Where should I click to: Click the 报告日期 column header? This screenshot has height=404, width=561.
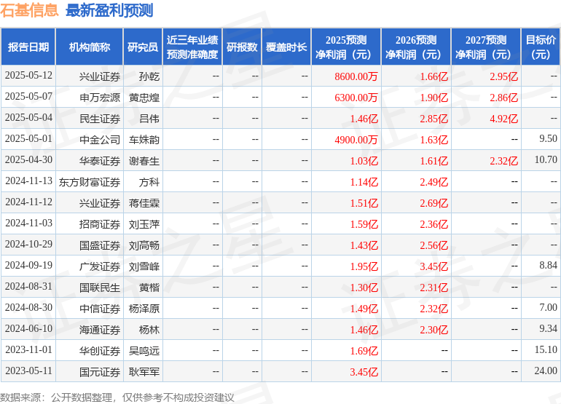click(x=28, y=47)
